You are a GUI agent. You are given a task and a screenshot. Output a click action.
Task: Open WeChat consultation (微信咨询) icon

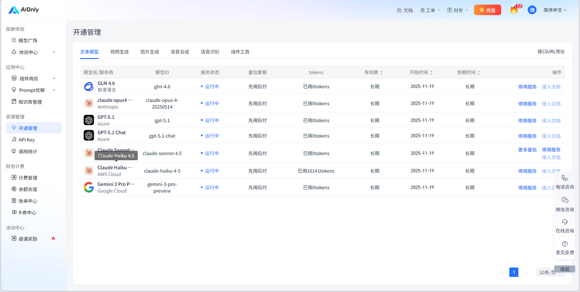[x=565, y=200]
